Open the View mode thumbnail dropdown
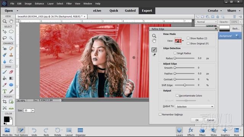This screenshot has width=244, height=137. point(183,41)
